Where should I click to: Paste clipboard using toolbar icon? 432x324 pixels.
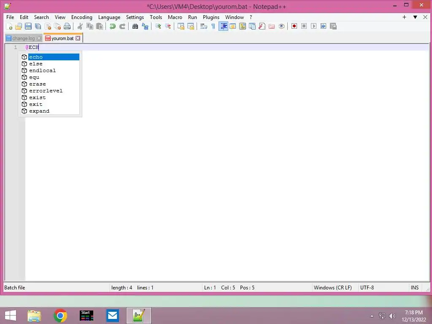point(100,26)
